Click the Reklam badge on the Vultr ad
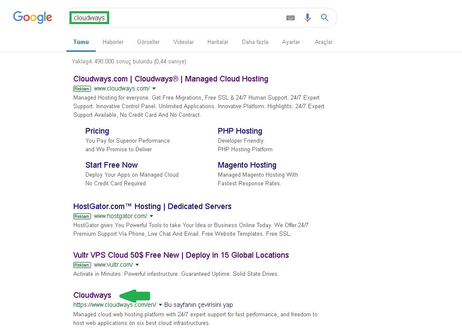462x334 pixels. point(82,265)
